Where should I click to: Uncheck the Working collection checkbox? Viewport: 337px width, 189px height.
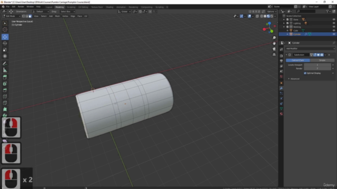click(x=288, y=27)
